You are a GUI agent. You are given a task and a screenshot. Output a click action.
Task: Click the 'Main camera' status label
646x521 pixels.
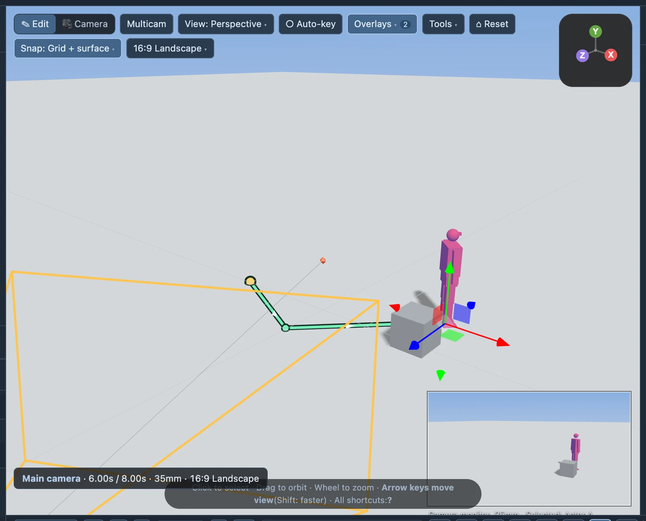pos(51,478)
